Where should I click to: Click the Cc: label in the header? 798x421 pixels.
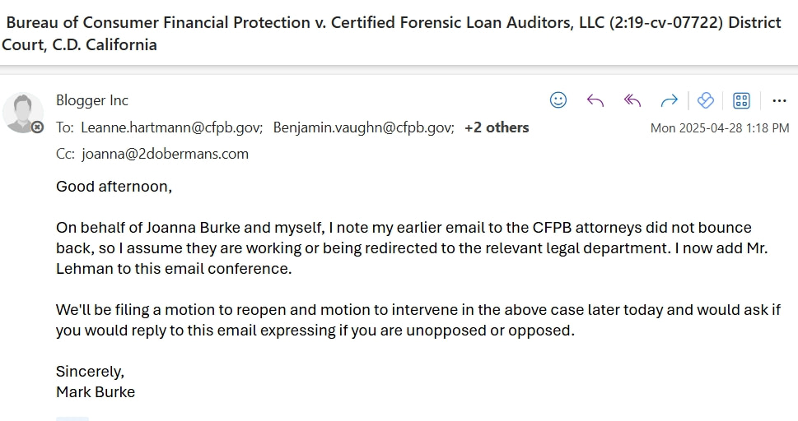(66, 154)
